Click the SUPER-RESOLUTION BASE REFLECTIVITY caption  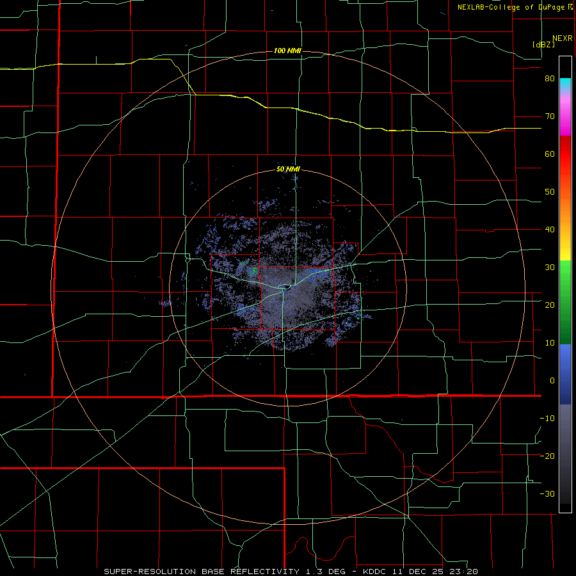pyautogui.click(x=202, y=572)
